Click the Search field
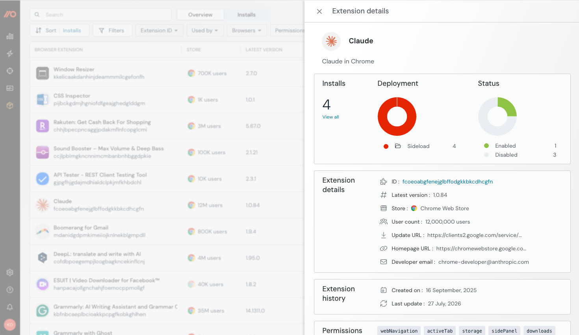The width and height of the screenshot is (579, 335). point(100,15)
